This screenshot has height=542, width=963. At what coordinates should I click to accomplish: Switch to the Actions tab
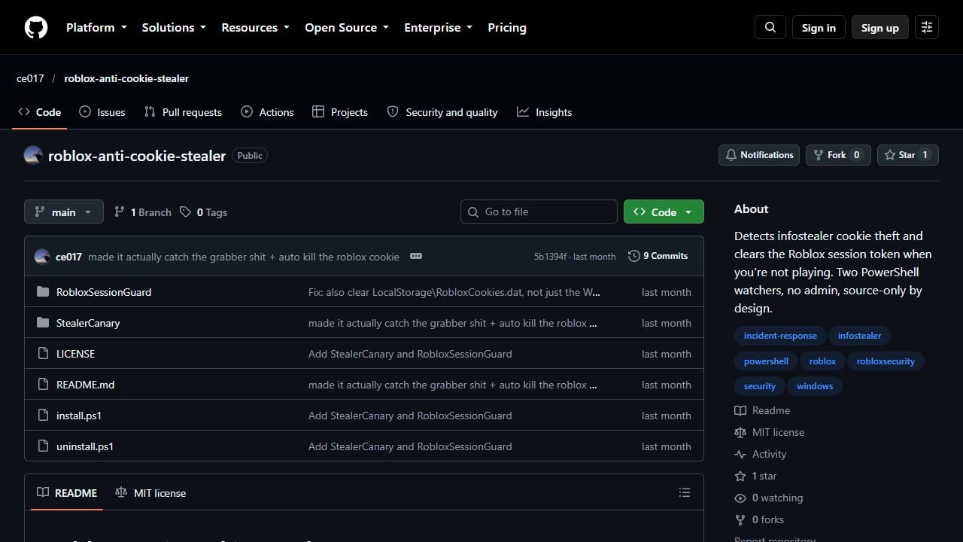(x=267, y=112)
